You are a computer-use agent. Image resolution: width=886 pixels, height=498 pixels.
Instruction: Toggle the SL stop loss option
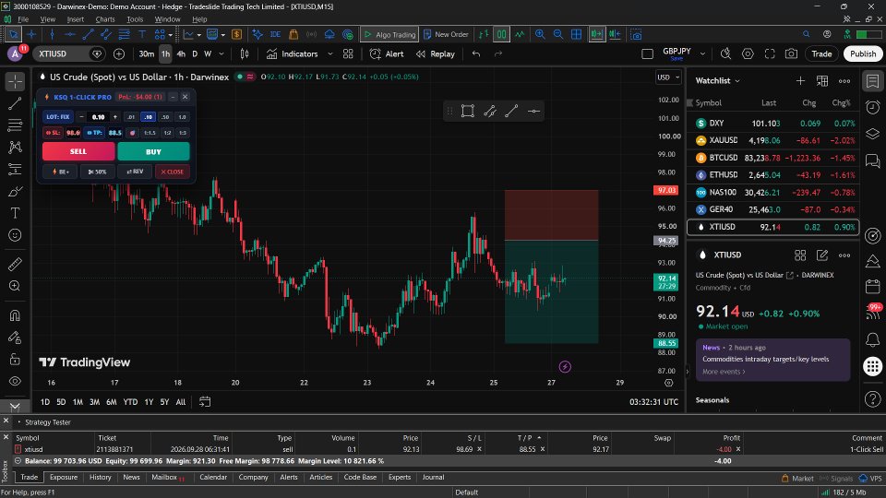(52, 133)
